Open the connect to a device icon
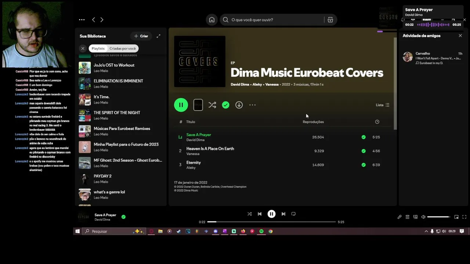This screenshot has width=470, height=264. tap(415, 217)
